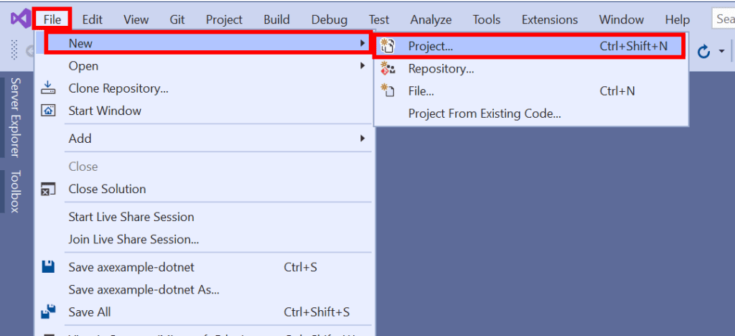Click the Visual Studio logo icon

click(x=19, y=19)
